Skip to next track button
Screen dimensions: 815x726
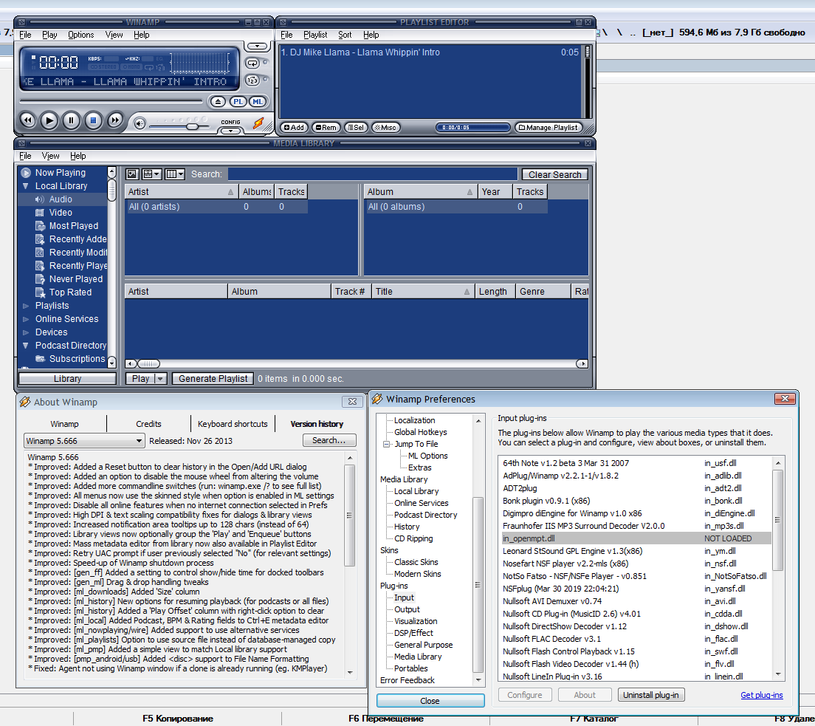tap(115, 120)
